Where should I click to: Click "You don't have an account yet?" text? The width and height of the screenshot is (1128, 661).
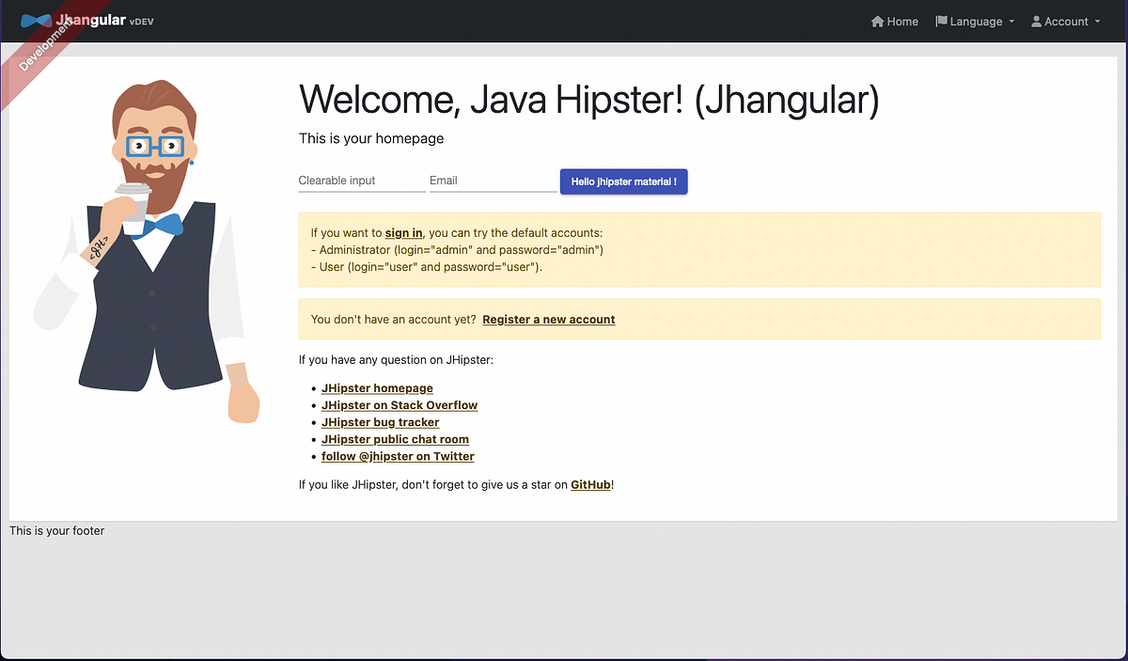(x=393, y=320)
